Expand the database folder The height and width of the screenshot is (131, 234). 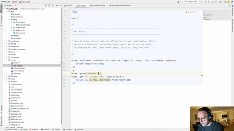click(7, 47)
